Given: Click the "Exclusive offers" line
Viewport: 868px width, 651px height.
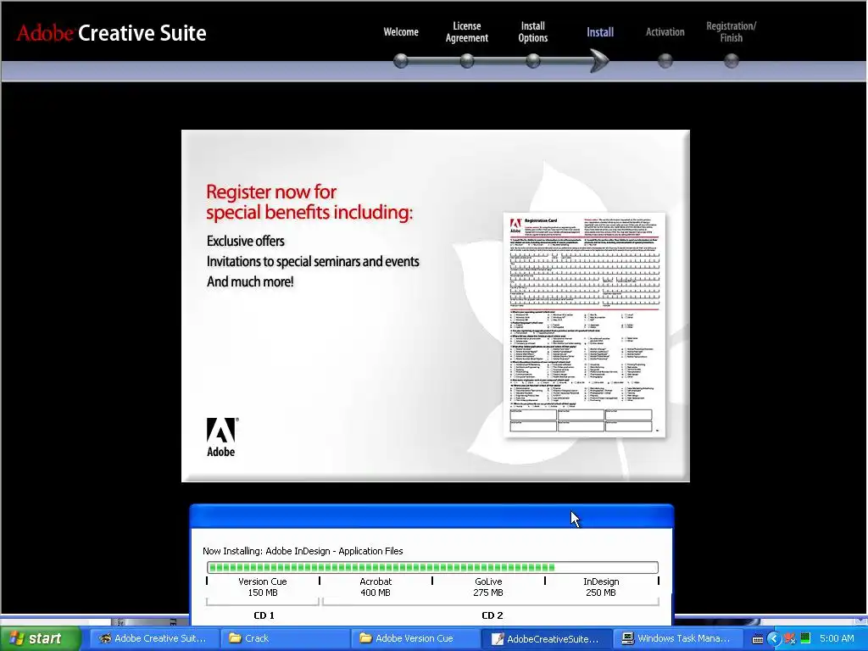Looking at the screenshot, I should pos(245,241).
